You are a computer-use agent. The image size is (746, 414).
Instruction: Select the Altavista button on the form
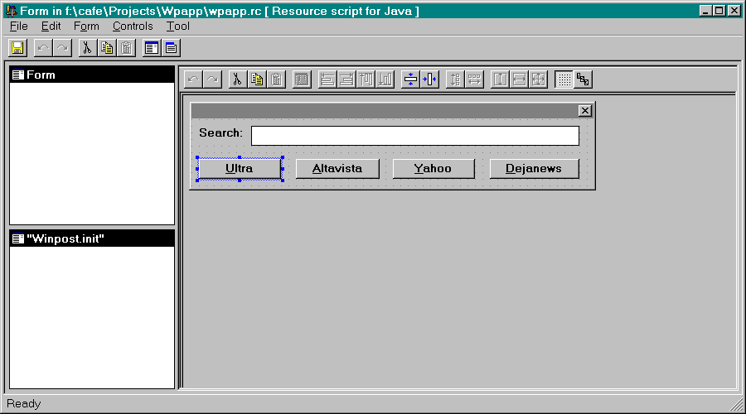[x=337, y=169]
